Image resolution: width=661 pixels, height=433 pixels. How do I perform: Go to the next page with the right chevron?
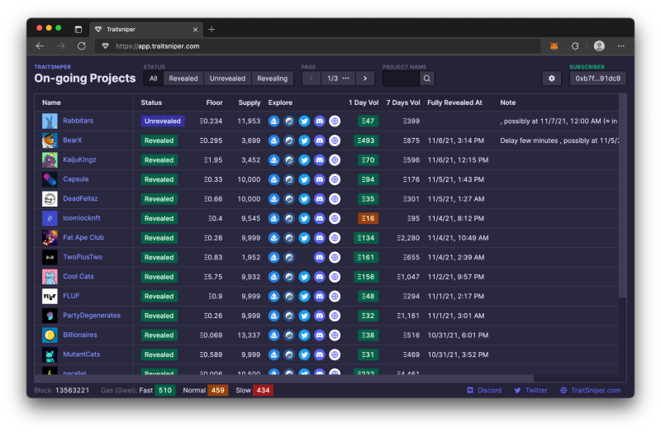(365, 79)
